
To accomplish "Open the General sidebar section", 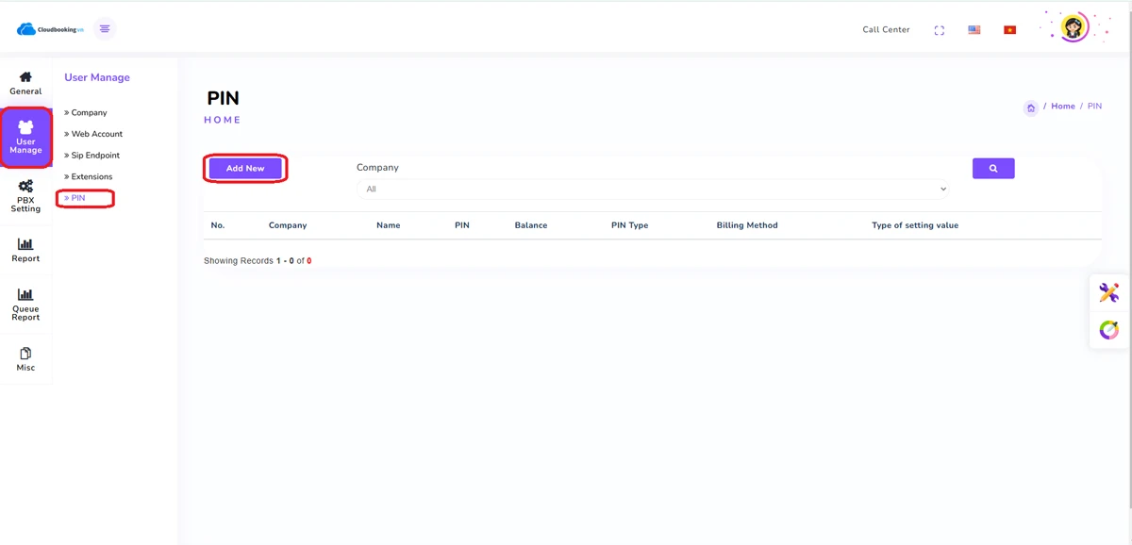I will tap(25, 83).
